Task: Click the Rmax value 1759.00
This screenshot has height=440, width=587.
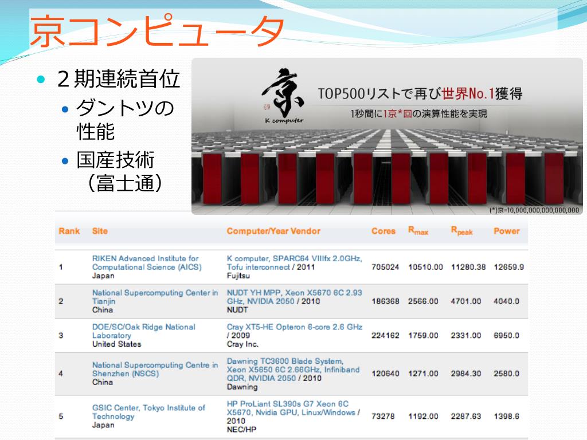Action: 423,336
